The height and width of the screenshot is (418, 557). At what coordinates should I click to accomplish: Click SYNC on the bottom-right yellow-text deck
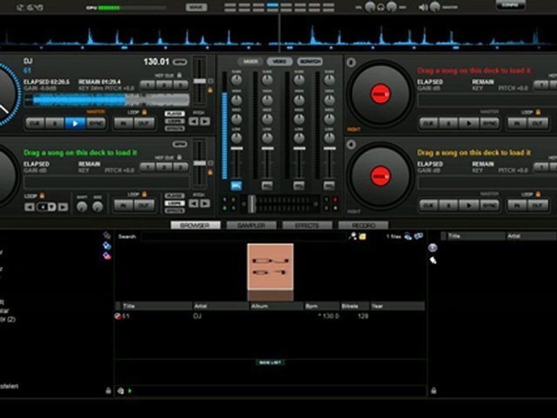pyautogui.click(x=490, y=206)
